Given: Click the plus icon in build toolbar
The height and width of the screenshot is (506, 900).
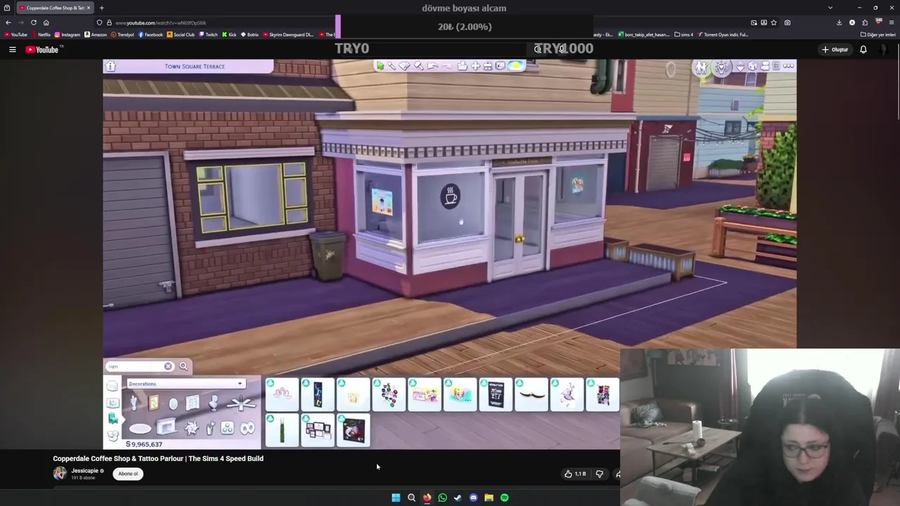Looking at the screenshot, I should [x=476, y=65].
